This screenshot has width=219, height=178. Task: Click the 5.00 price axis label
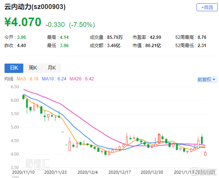(x=15, y=127)
